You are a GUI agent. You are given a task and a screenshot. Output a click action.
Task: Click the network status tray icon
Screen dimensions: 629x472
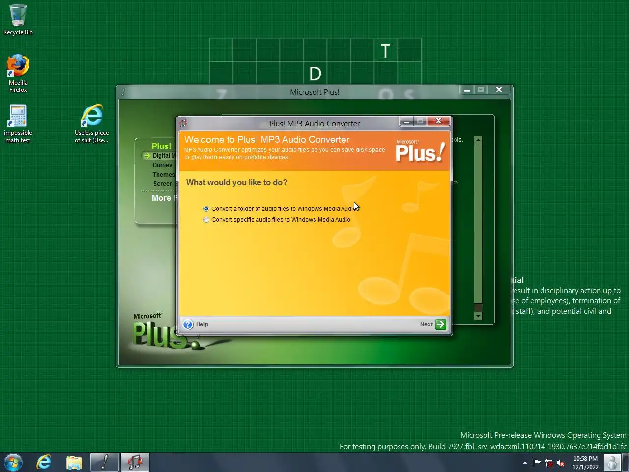(x=549, y=463)
